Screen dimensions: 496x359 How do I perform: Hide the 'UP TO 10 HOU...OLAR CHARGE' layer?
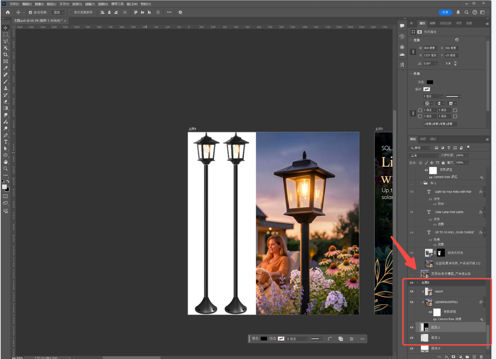point(412,232)
